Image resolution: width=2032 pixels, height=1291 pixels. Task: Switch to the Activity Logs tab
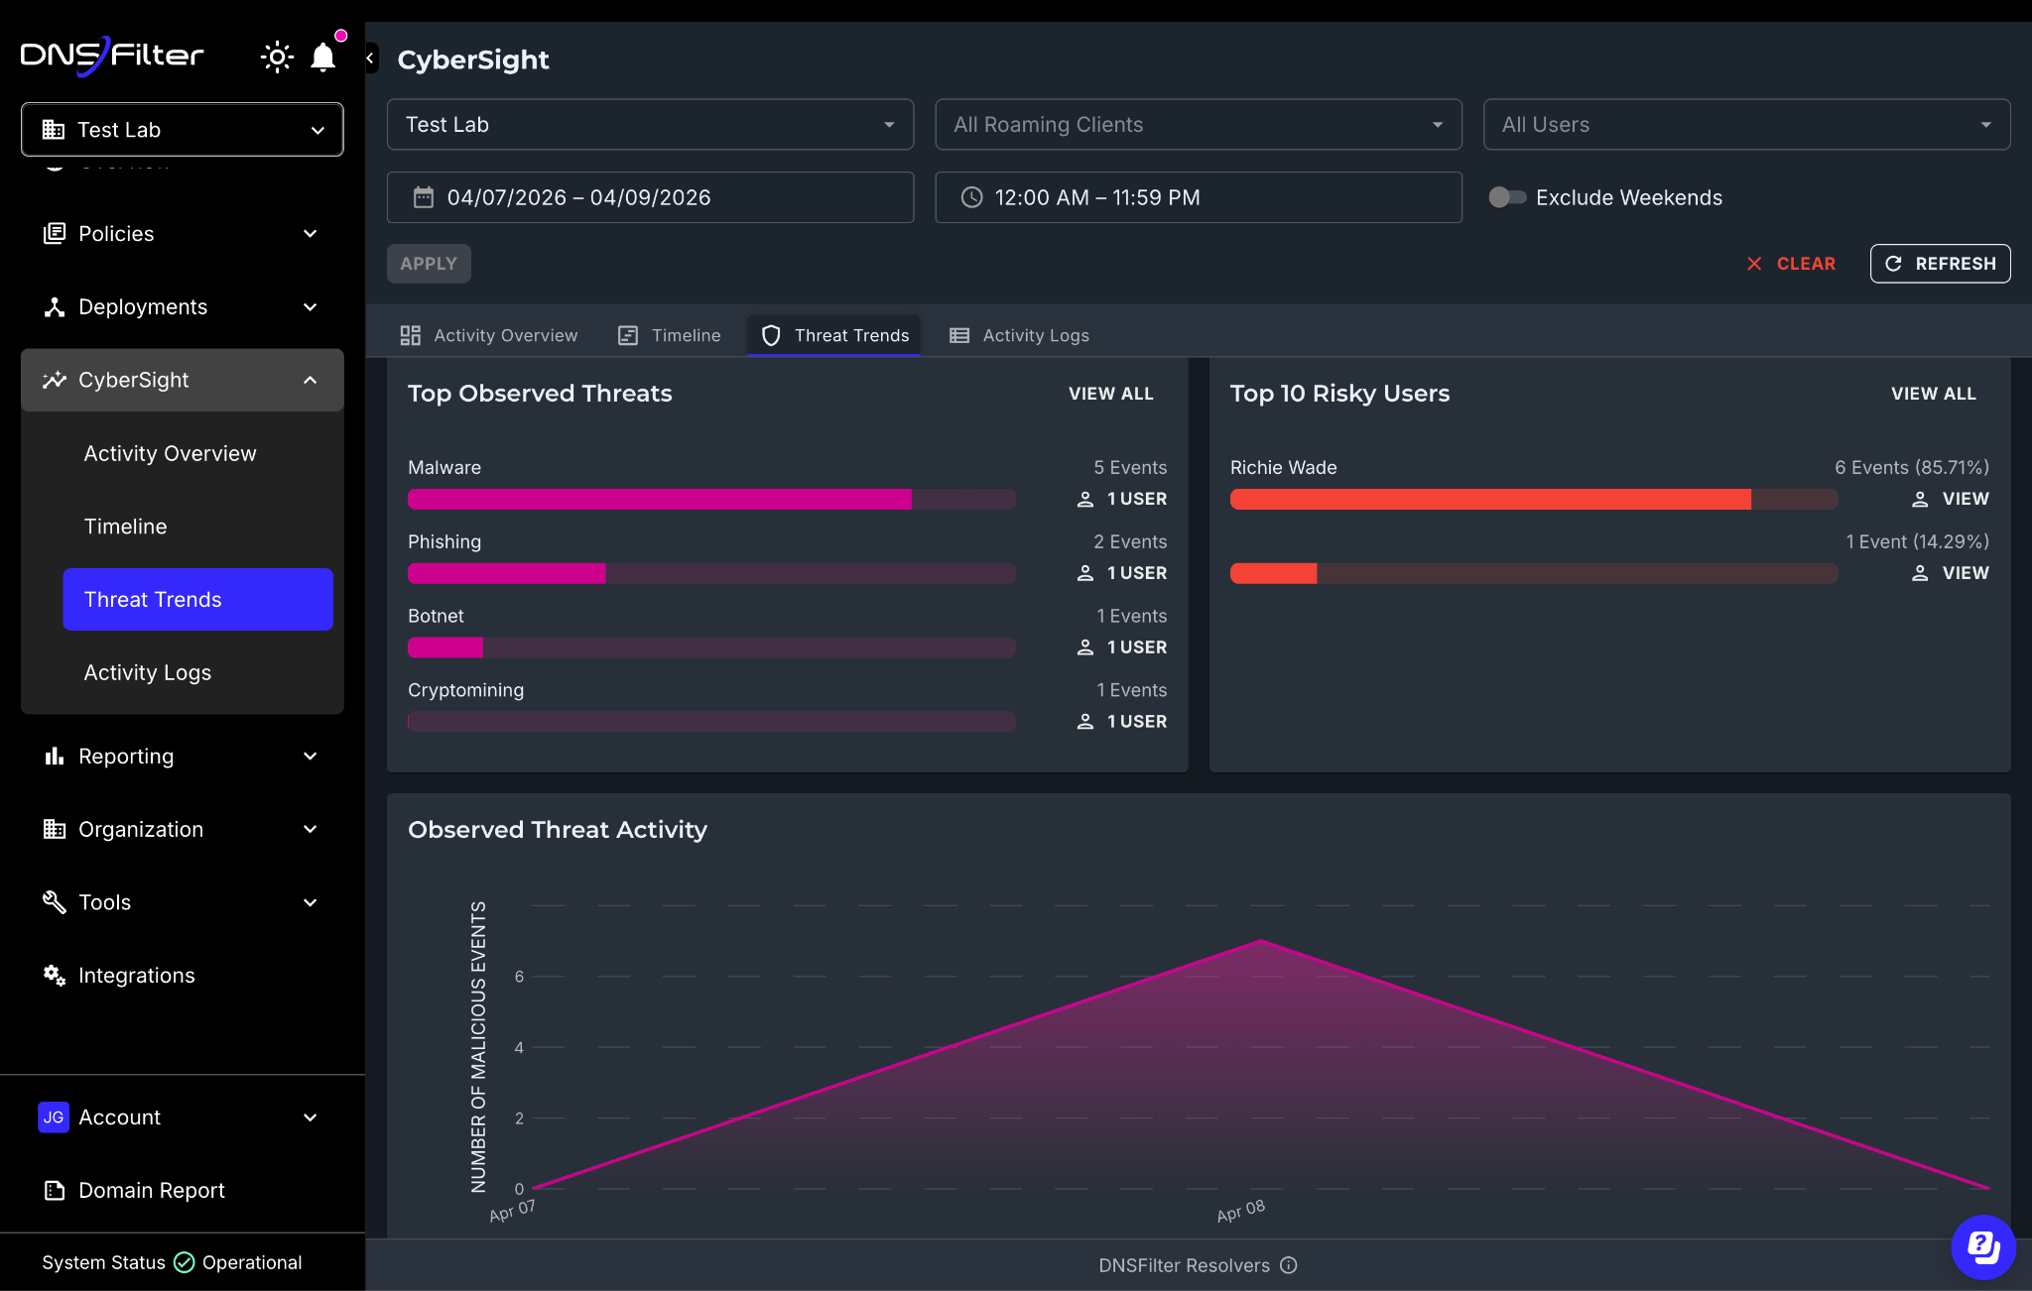pyautogui.click(x=1020, y=335)
